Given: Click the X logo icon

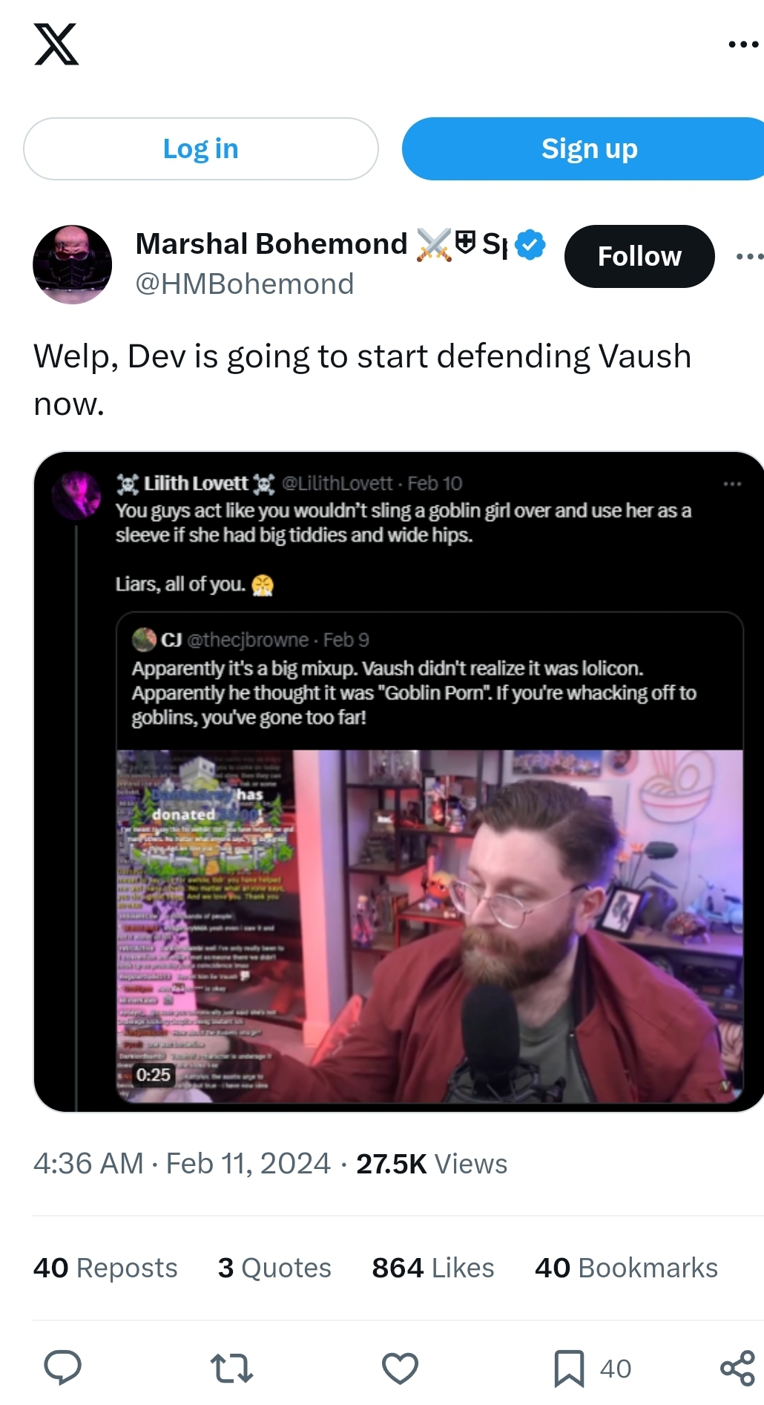Looking at the screenshot, I should (56, 45).
